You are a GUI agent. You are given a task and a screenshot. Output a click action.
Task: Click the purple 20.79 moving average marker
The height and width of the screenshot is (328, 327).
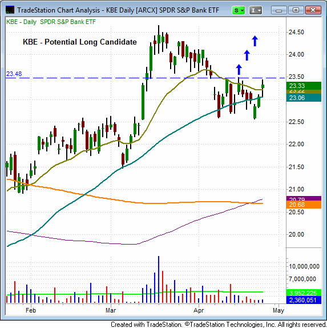[304, 198]
